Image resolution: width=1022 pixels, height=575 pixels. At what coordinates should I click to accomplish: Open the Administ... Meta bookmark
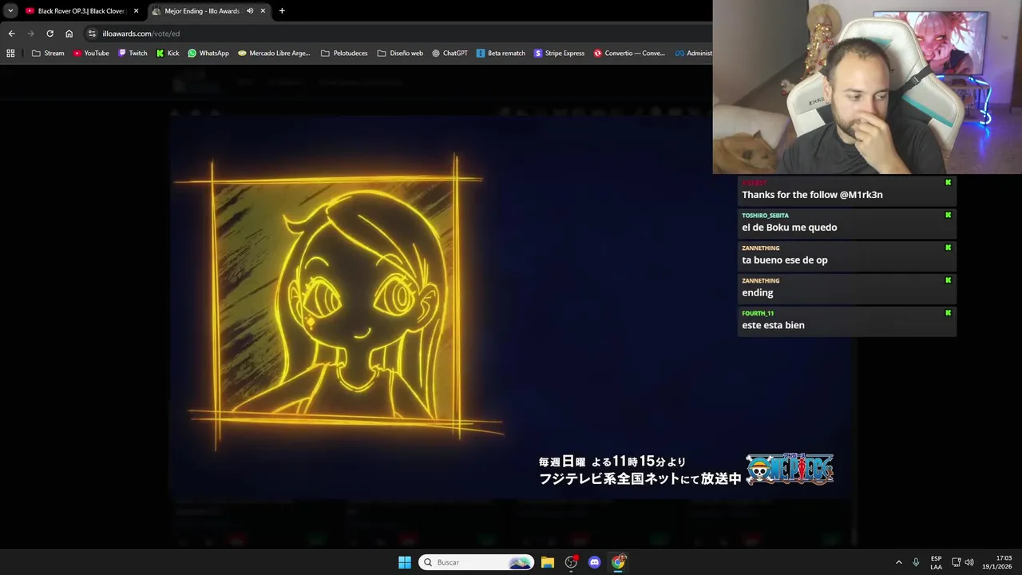tap(693, 54)
